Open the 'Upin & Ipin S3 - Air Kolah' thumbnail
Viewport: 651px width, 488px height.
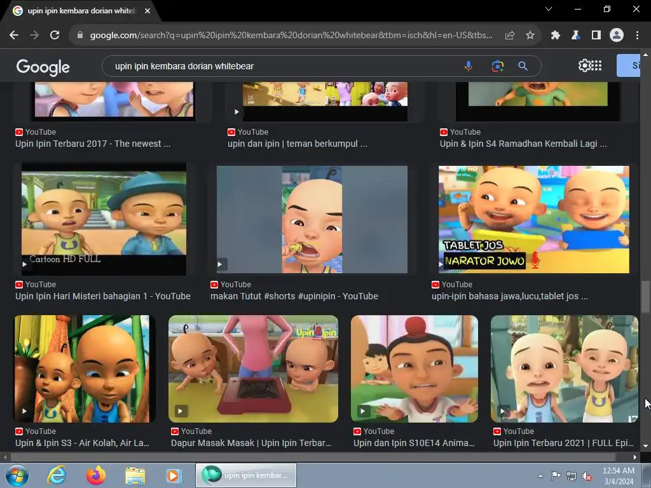(x=85, y=369)
